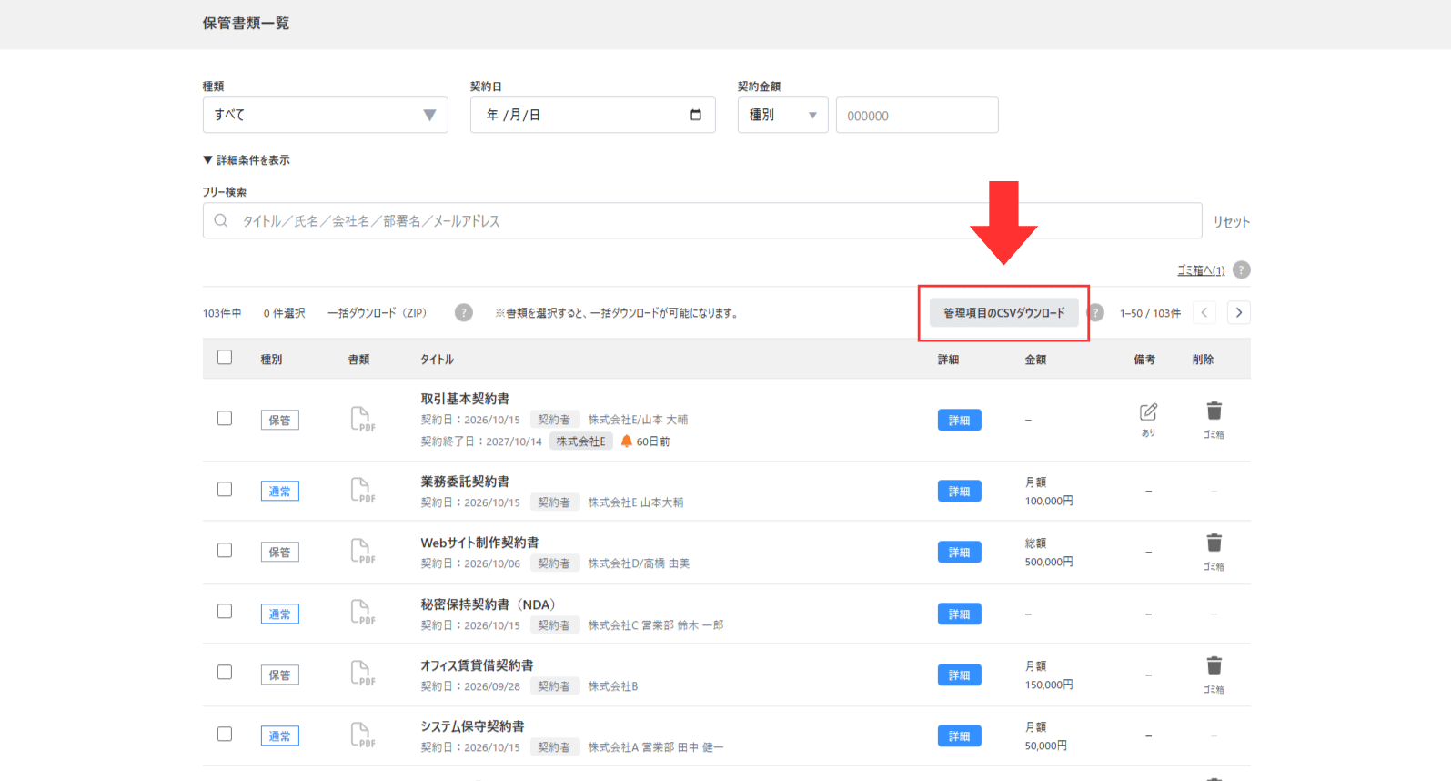Check the 業務委託契約書 row checkbox
The height and width of the screenshot is (781, 1451).
tap(225, 490)
